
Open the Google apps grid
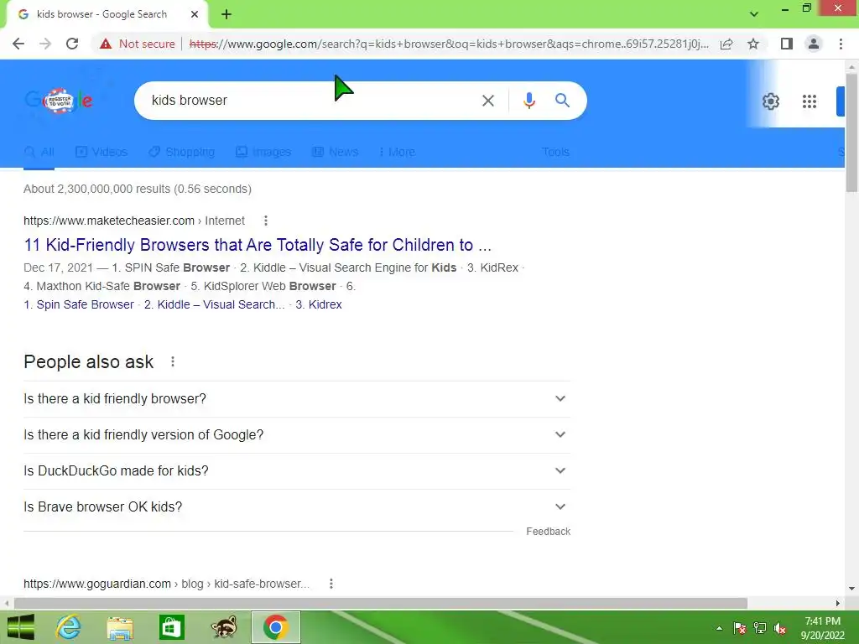click(x=810, y=101)
